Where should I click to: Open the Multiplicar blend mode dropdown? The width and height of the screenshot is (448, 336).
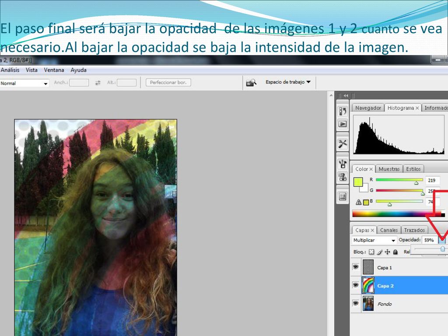click(374, 240)
